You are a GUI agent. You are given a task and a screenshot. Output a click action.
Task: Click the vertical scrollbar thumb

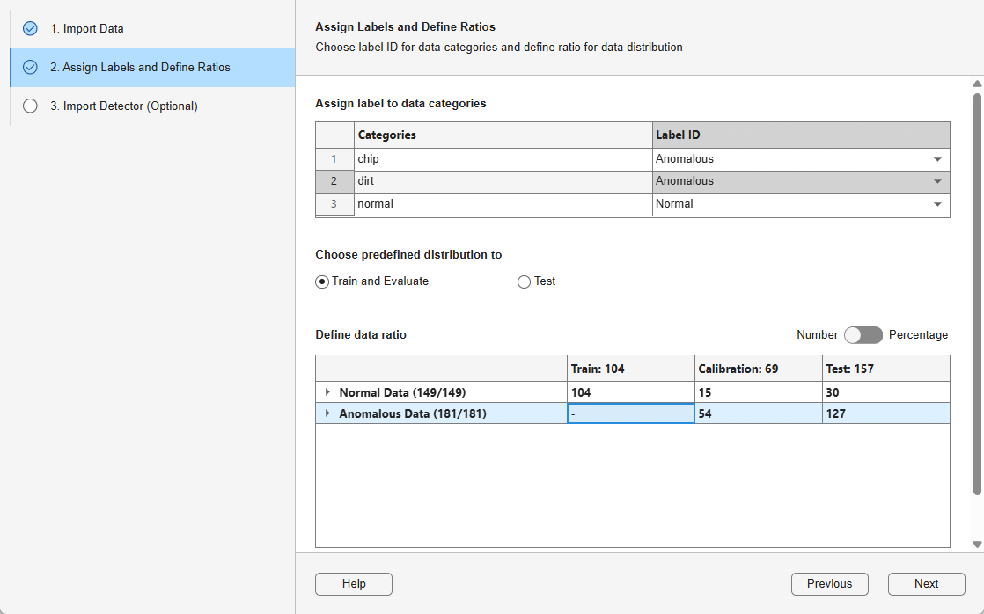977,295
